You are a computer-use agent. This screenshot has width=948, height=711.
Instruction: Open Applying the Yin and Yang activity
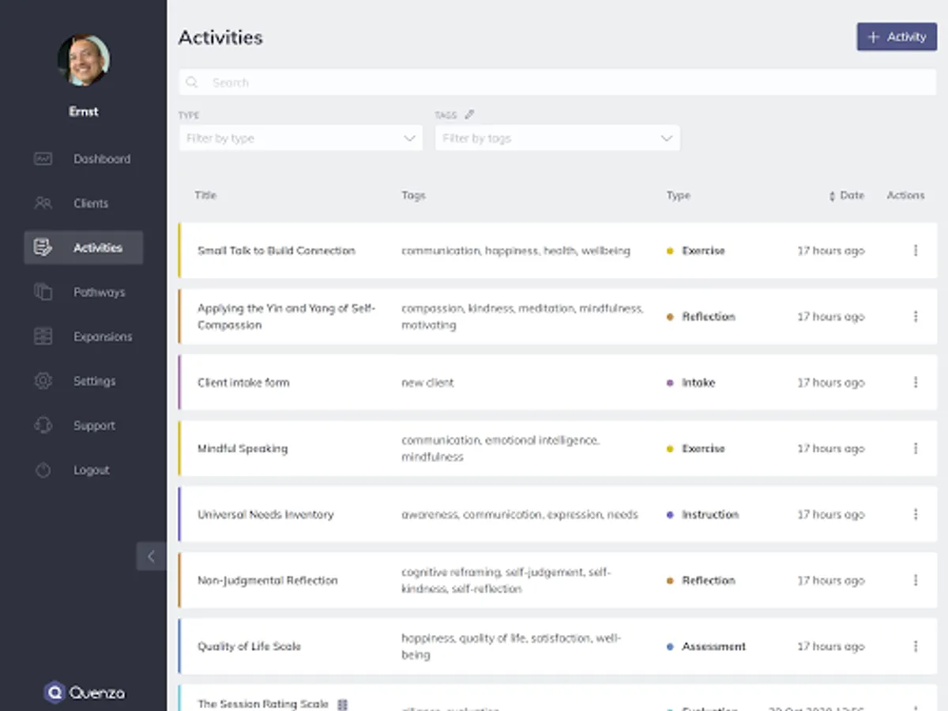pos(286,317)
